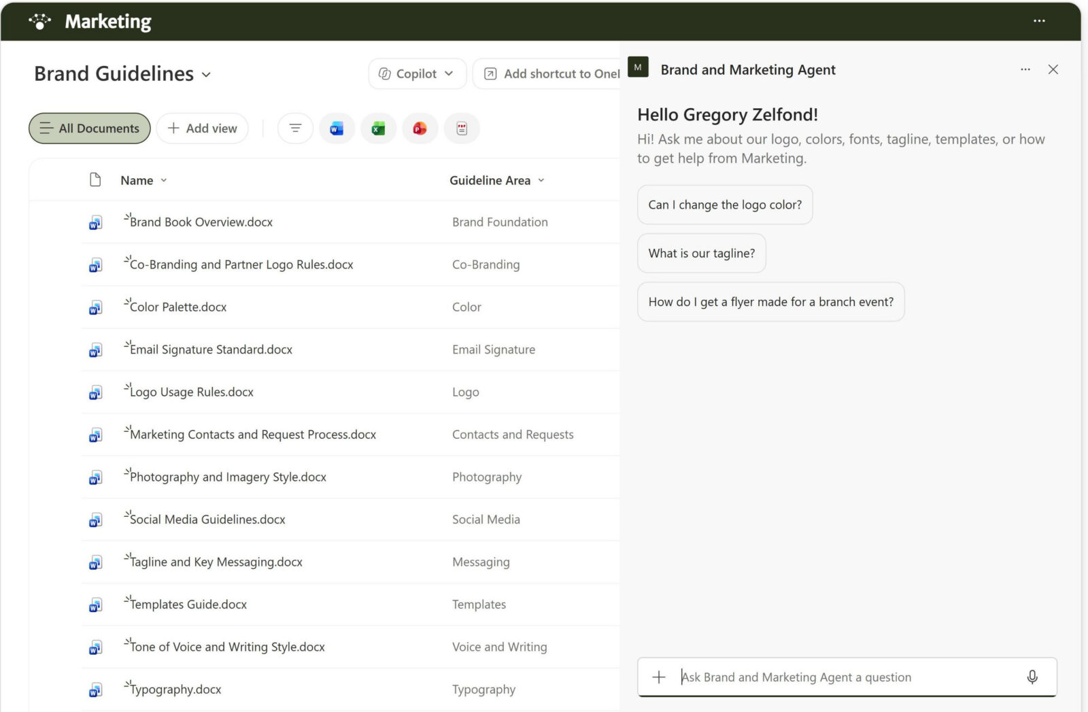Click the agent avatar M icon

[x=638, y=67]
